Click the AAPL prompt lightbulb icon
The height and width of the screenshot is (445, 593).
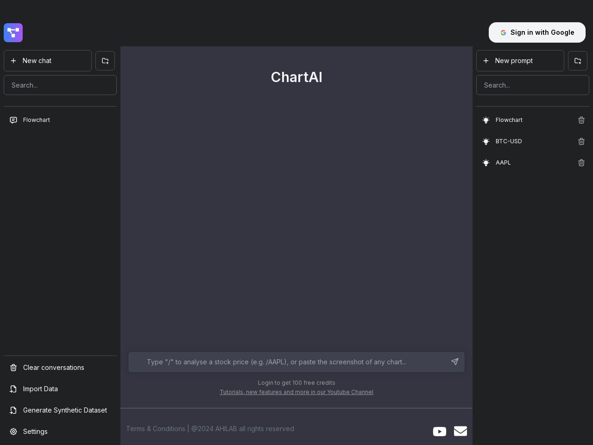click(486, 163)
